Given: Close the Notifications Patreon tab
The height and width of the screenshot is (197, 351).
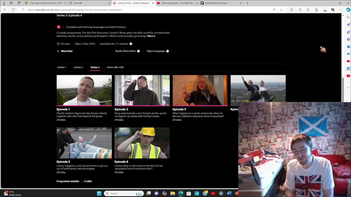Looking at the screenshot, I should click(240, 3).
